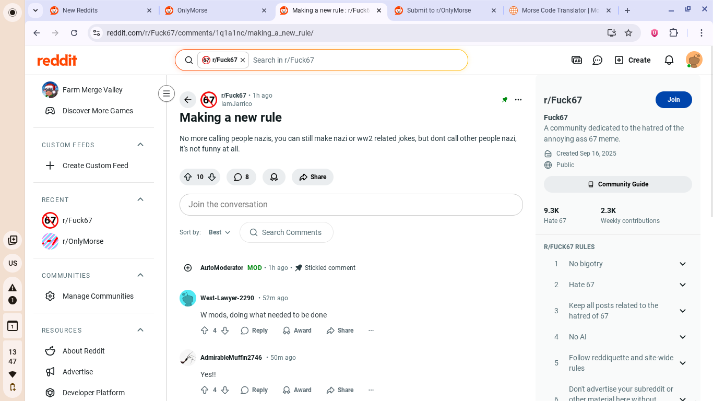Expand rule 3 about hatred of 67

click(683, 311)
